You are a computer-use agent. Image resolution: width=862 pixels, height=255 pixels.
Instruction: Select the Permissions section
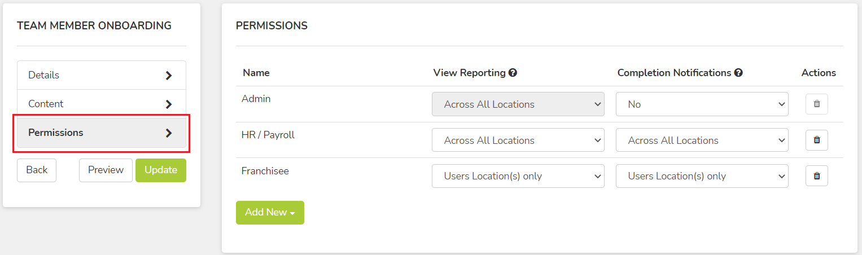102,133
